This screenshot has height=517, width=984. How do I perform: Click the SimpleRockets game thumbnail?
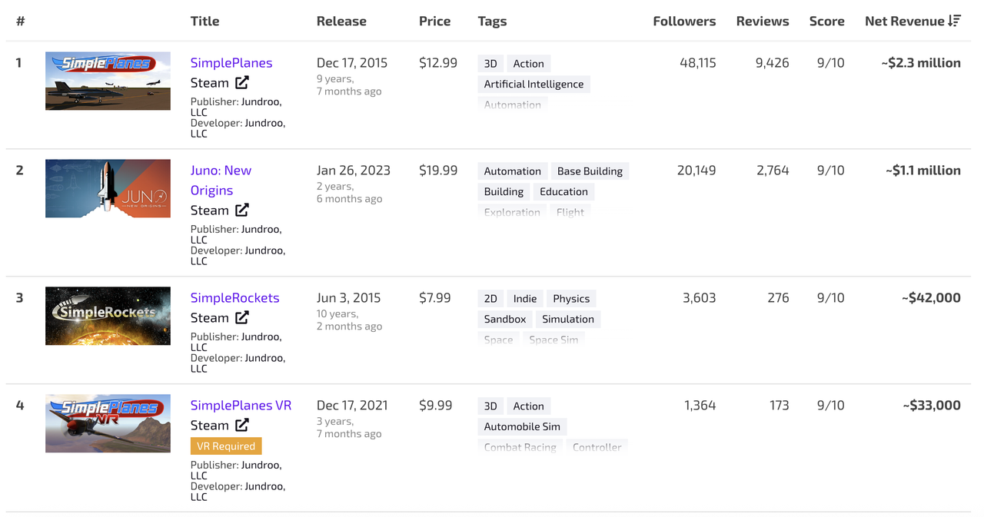click(x=108, y=316)
